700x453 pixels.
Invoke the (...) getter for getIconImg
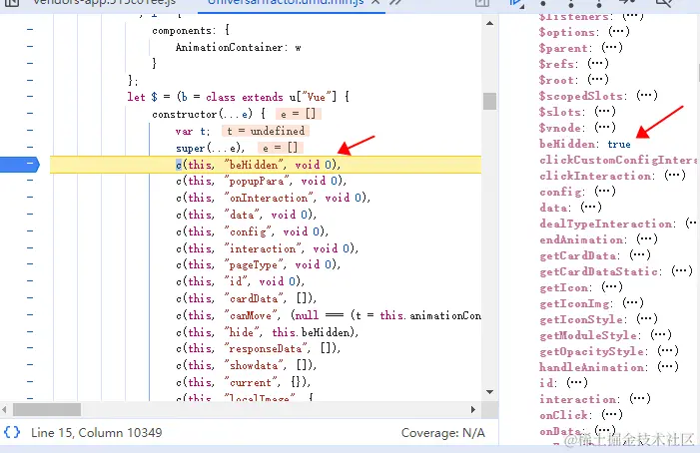point(632,302)
